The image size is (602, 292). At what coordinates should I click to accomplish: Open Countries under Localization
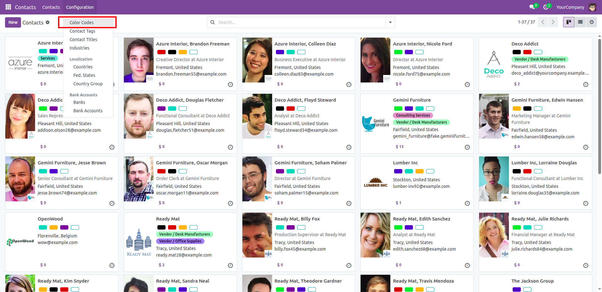point(88,67)
